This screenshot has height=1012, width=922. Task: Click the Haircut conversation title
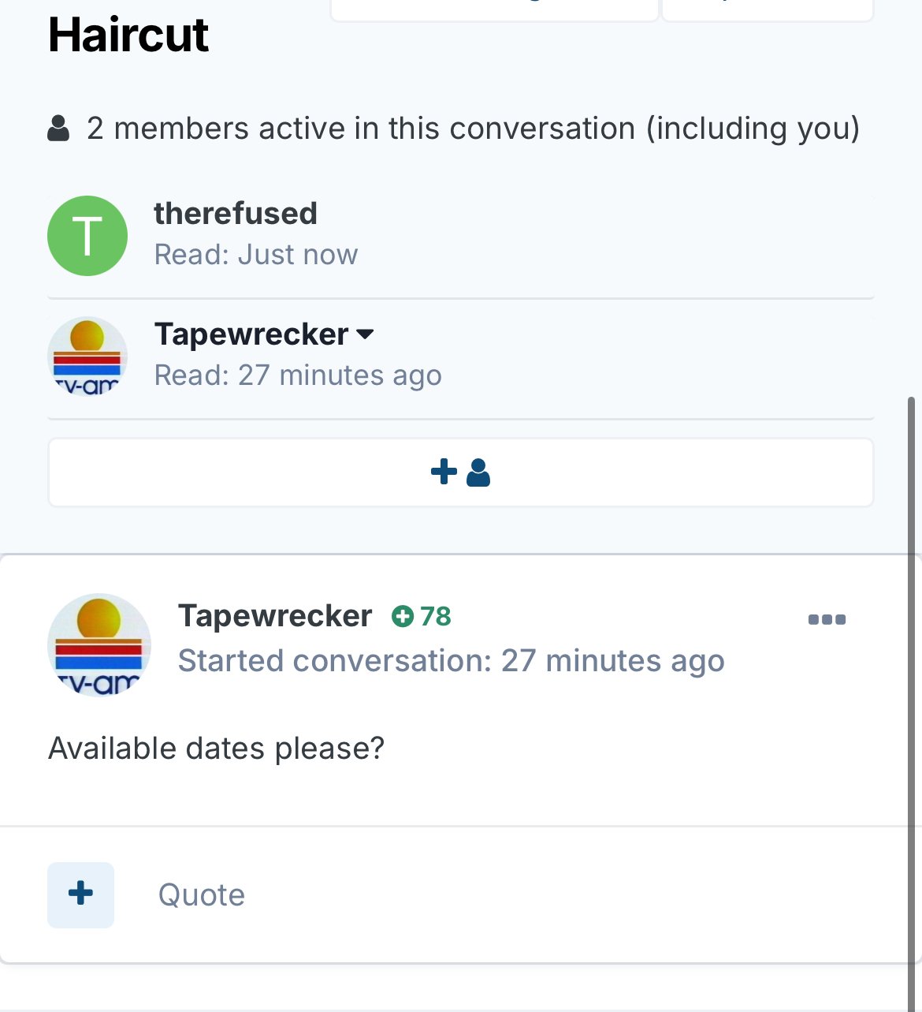tap(128, 35)
